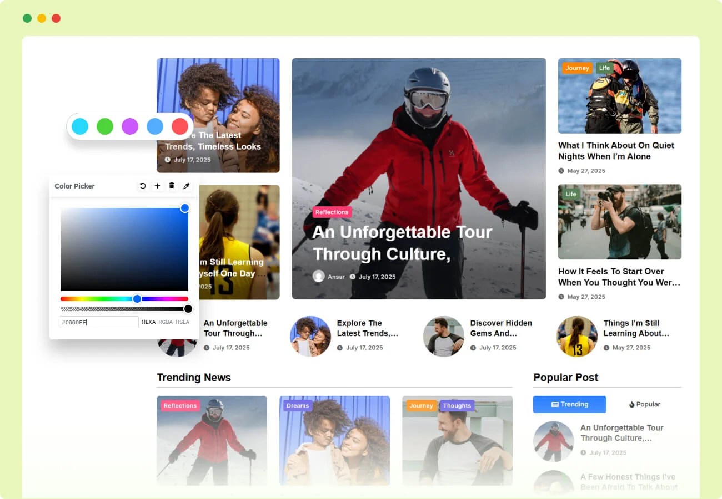
Task: Click the Life tag on hikers image
Action: click(x=604, y=68)
